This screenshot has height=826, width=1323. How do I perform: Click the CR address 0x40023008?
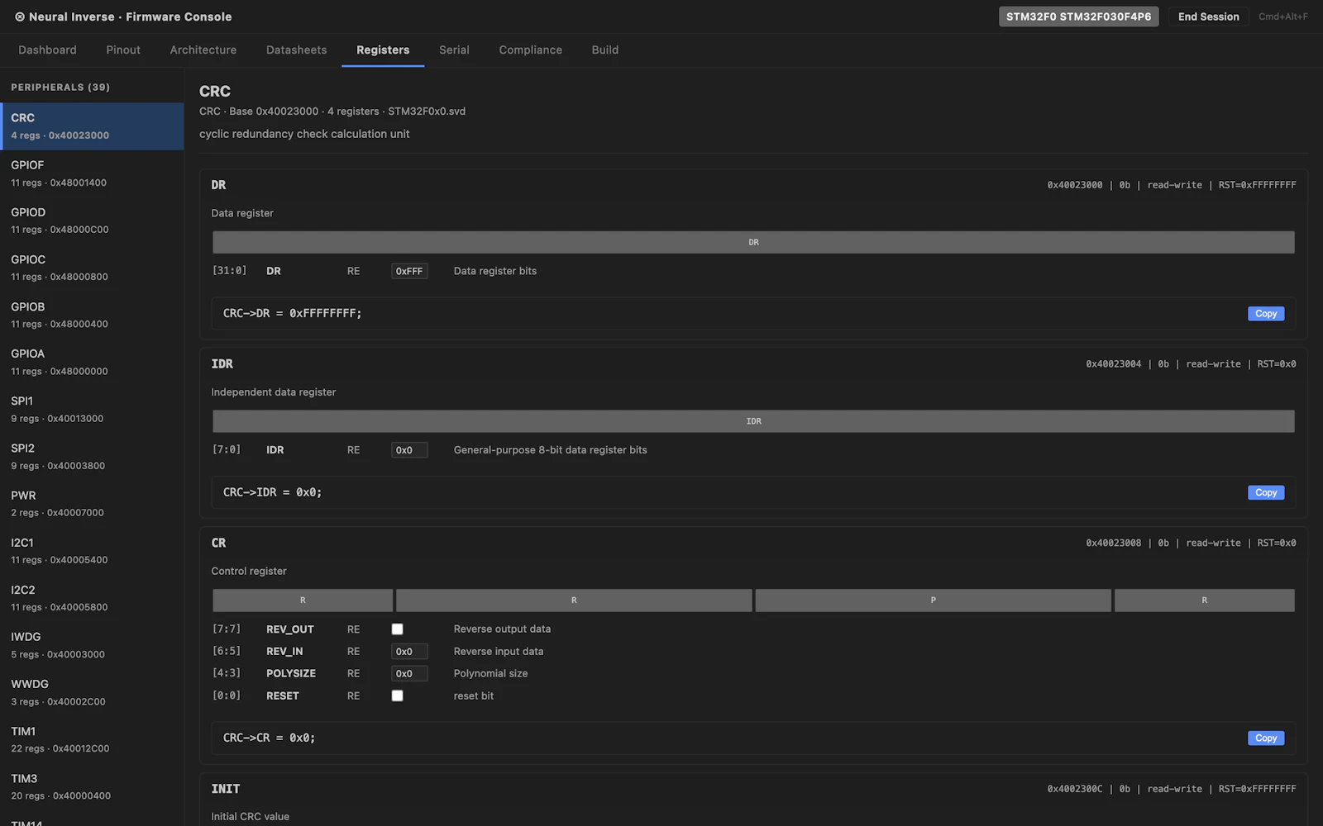point(1113,544)
